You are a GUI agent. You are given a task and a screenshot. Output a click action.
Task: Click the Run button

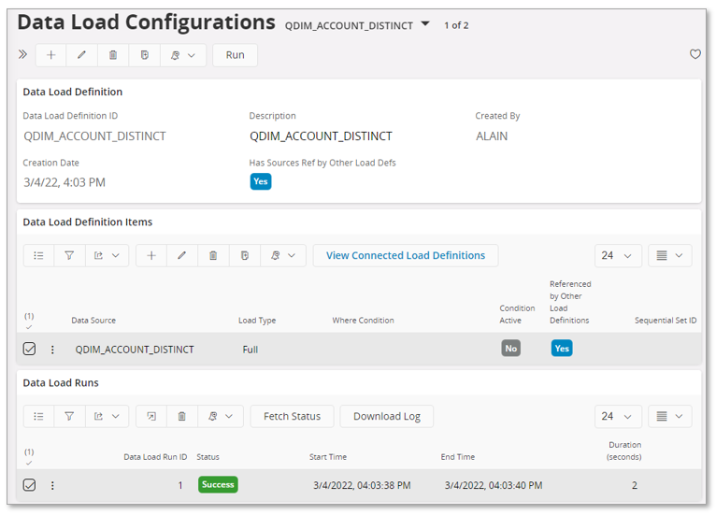tap(235, 55)
